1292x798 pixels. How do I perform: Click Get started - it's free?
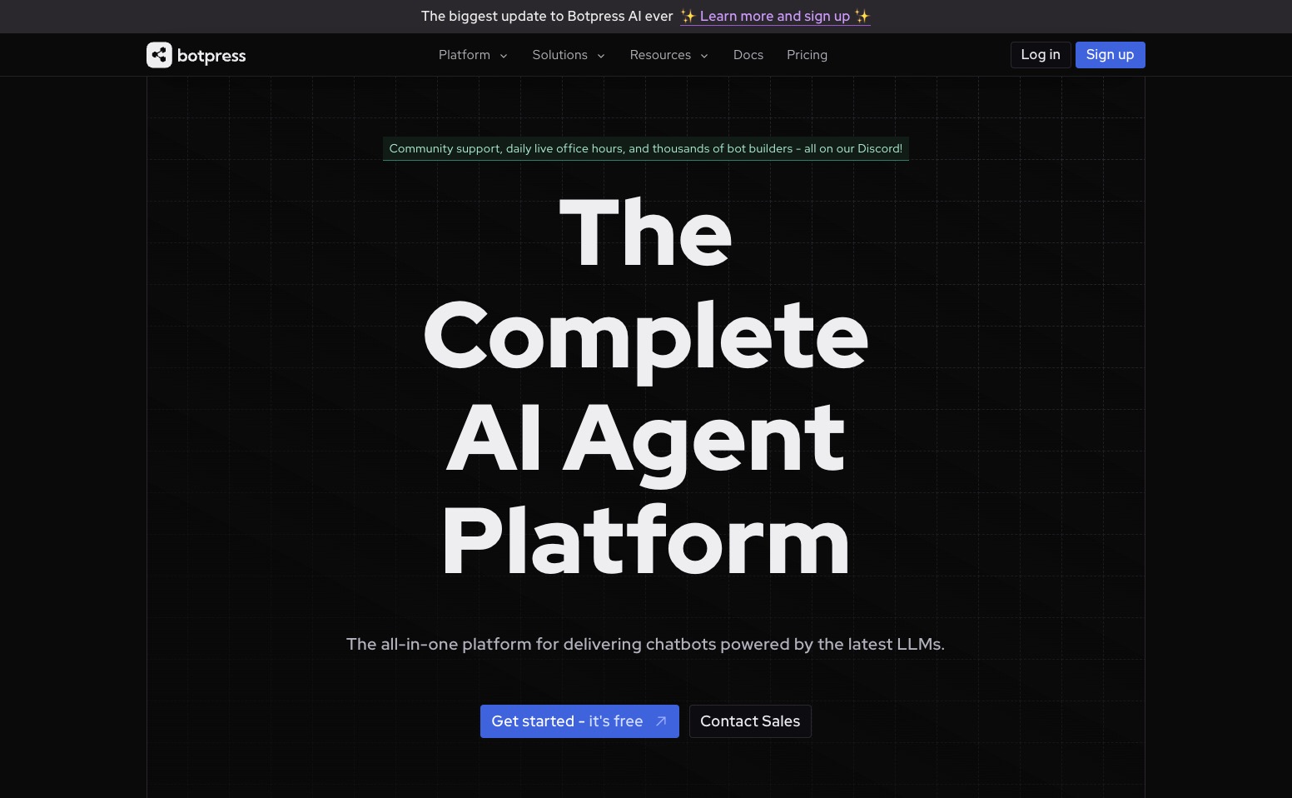tap(567, 721)
